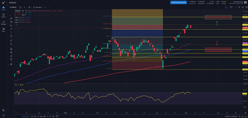Open the Messages sidebar section

click(x=4, y=22)
